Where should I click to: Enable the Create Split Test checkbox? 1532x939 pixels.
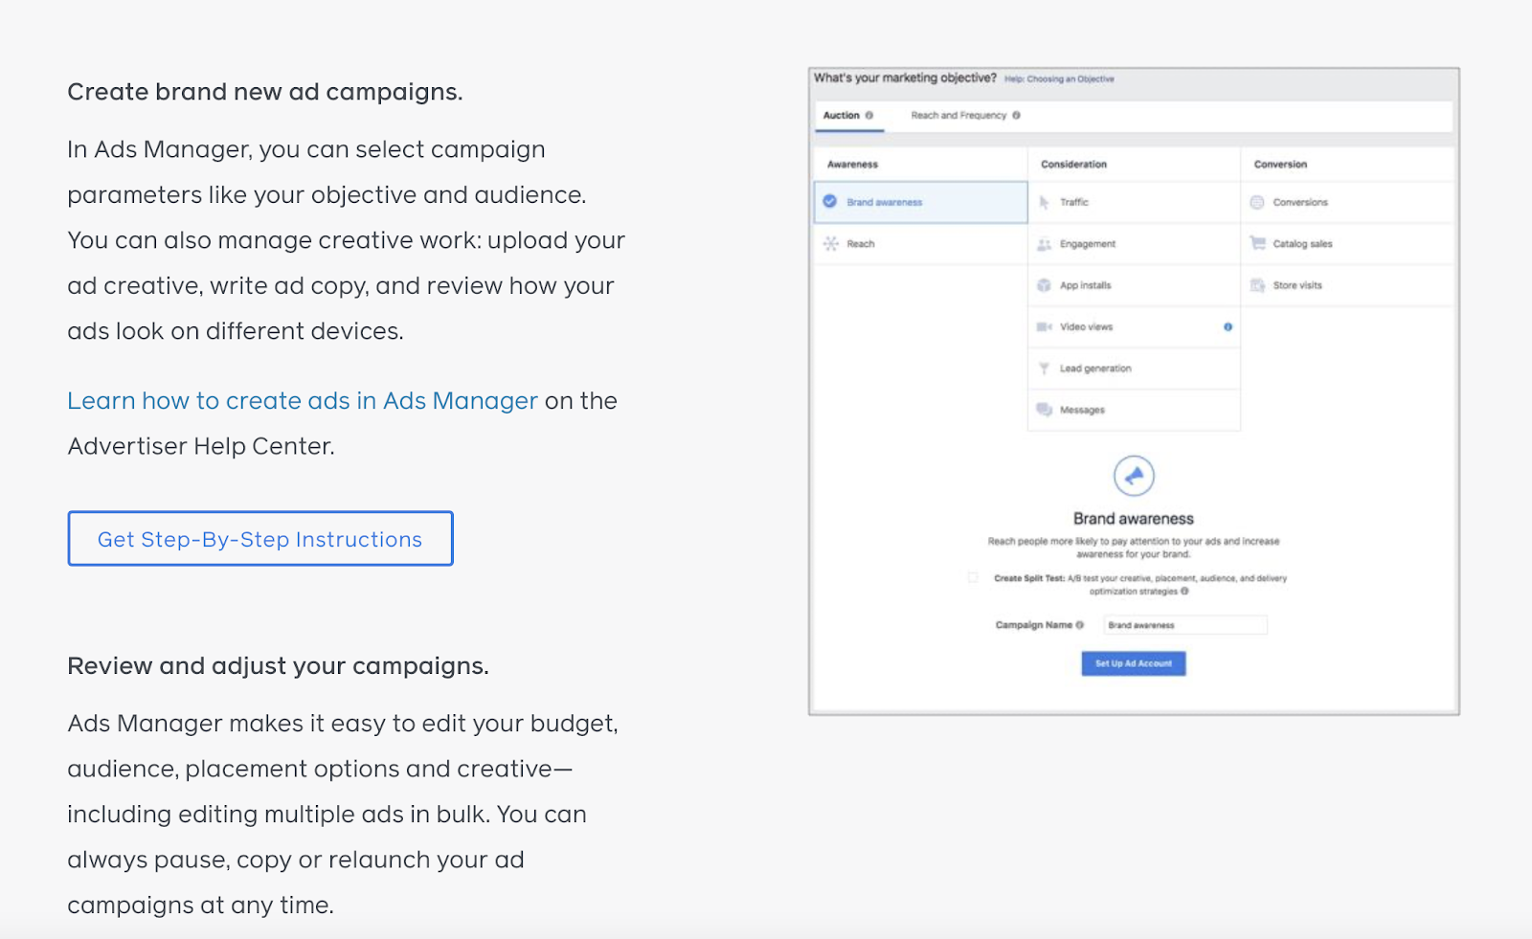coord(973,578)
